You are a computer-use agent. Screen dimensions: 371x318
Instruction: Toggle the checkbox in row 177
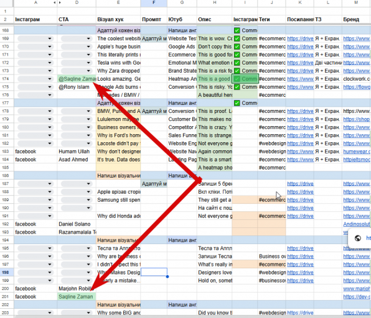coord(237,103)
